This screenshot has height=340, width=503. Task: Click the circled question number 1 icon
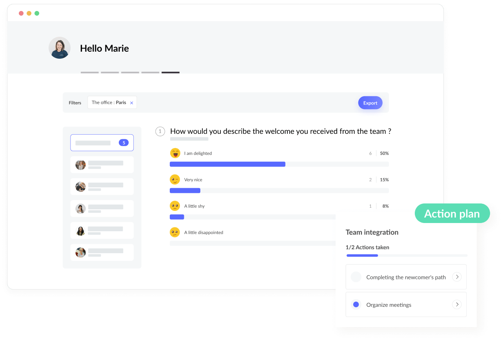point(160,131)
